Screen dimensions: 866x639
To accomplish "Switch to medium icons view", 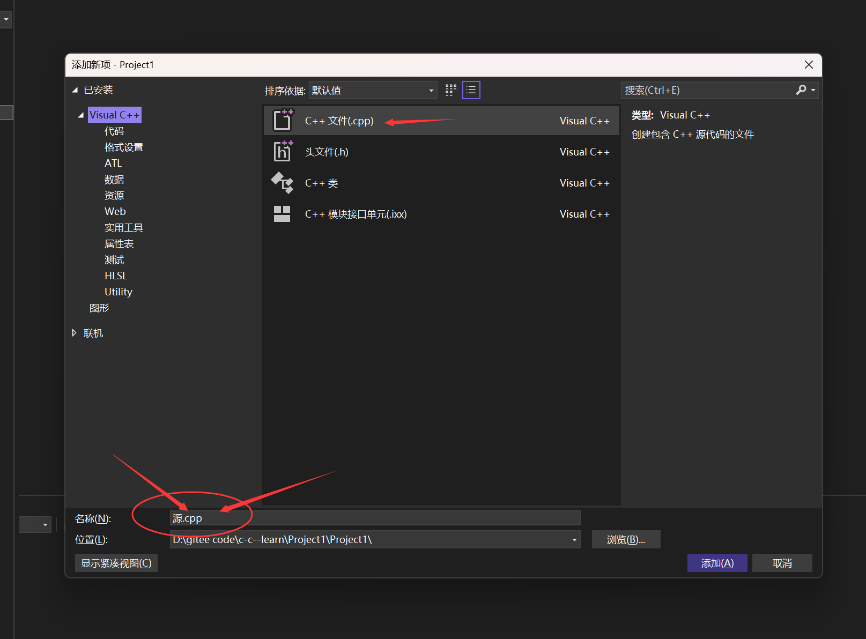I will pyautogui.click(x=450, y=90).
